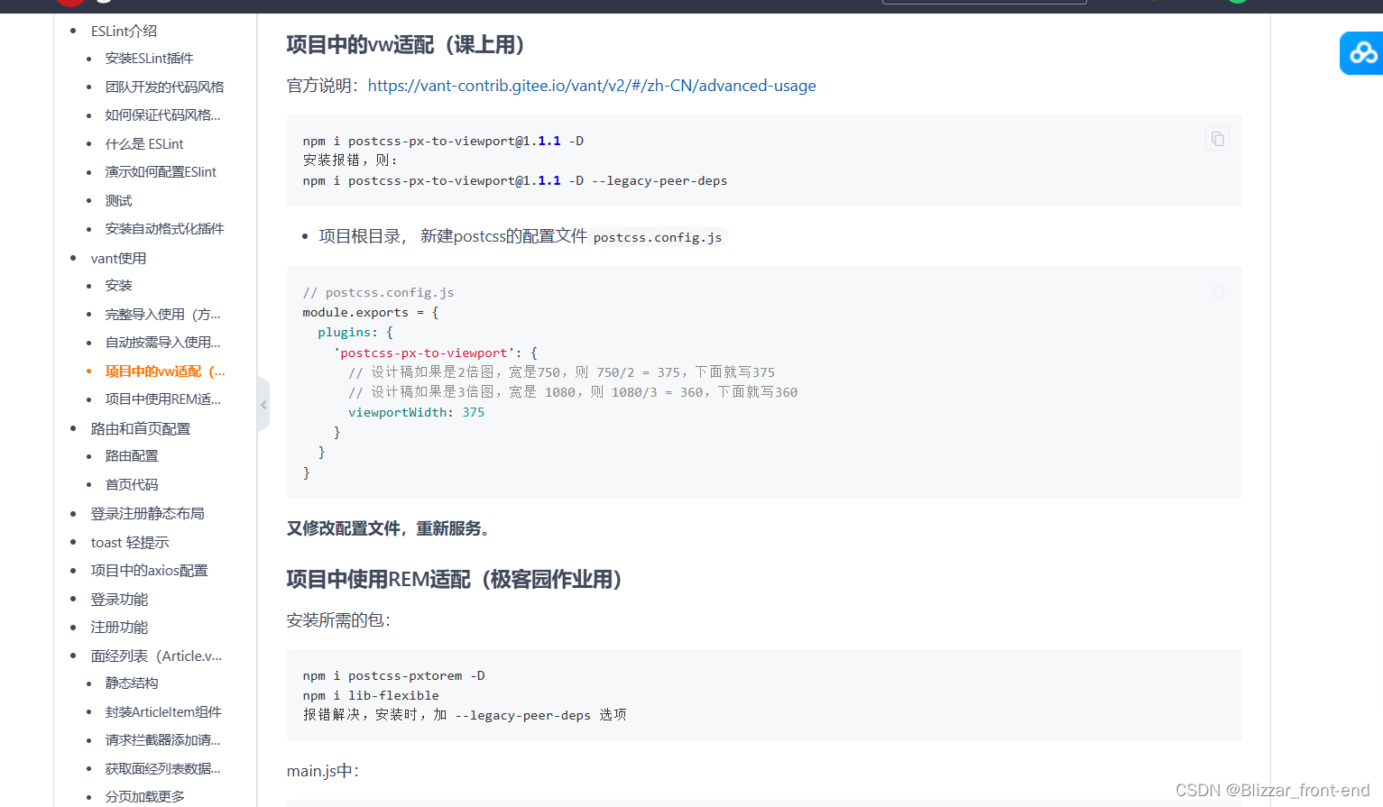Go to 首页代码 section
Image resolution: width=1383 pixels, height=807 pixels.
tap(132, 485)
